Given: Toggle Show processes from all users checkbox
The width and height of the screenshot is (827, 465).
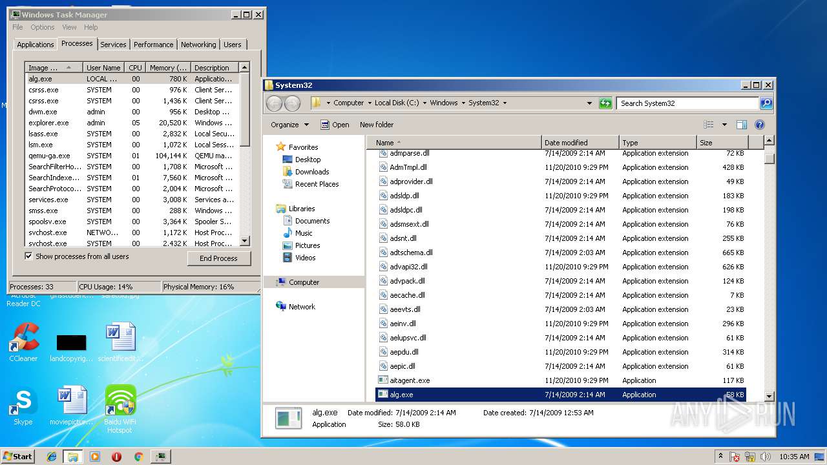Looking at the screenshot, I should pyautogui.click(x=28, y=256).
